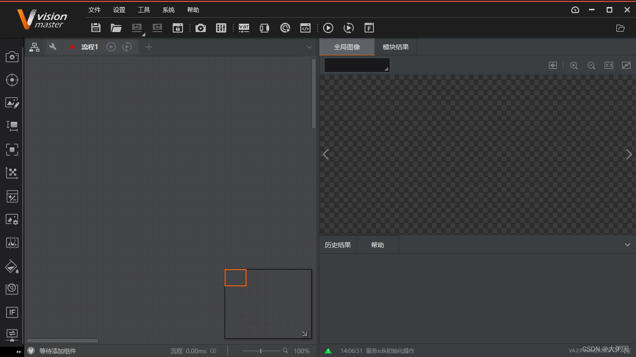
Task: Switch to the 全局图像 tab
Action: click(x=347, y=47)
